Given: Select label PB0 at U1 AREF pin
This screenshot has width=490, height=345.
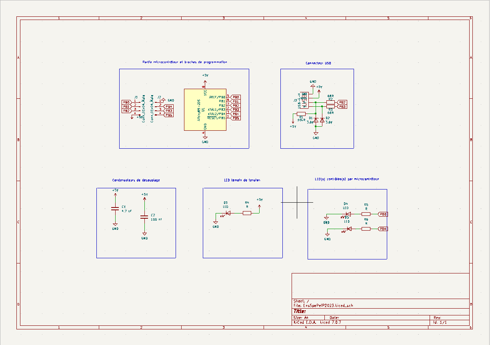Looking at the screenshot, I should [235, 97].
